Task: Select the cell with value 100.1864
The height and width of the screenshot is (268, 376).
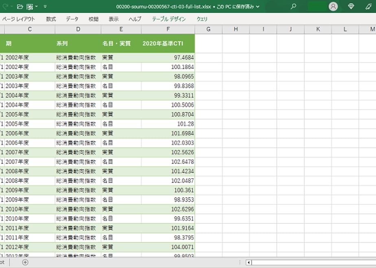Action: tap(168, 67)
